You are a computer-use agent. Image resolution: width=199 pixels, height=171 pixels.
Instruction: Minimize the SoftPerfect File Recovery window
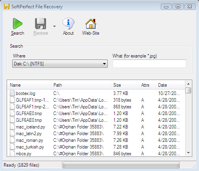[166, 7]
